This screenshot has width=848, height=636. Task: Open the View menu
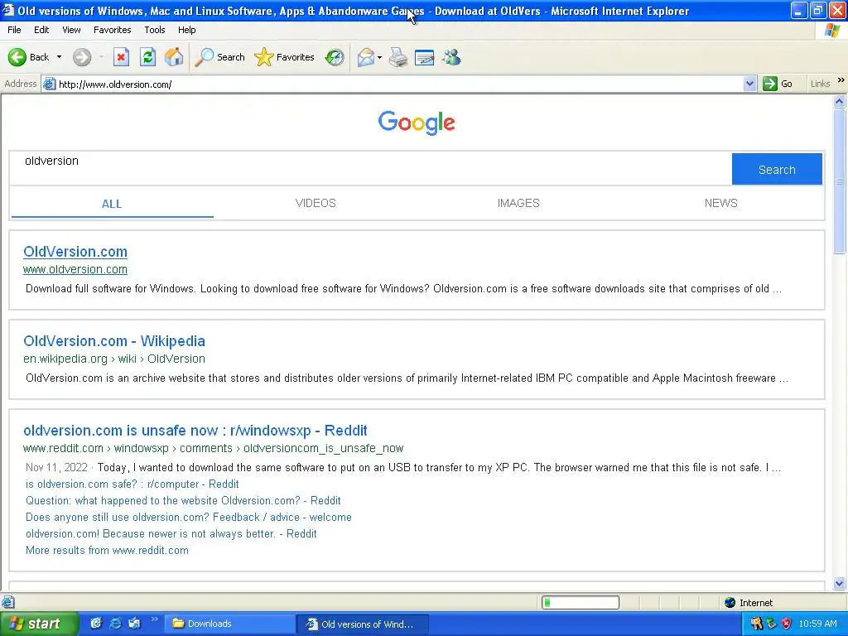(71, 30)
